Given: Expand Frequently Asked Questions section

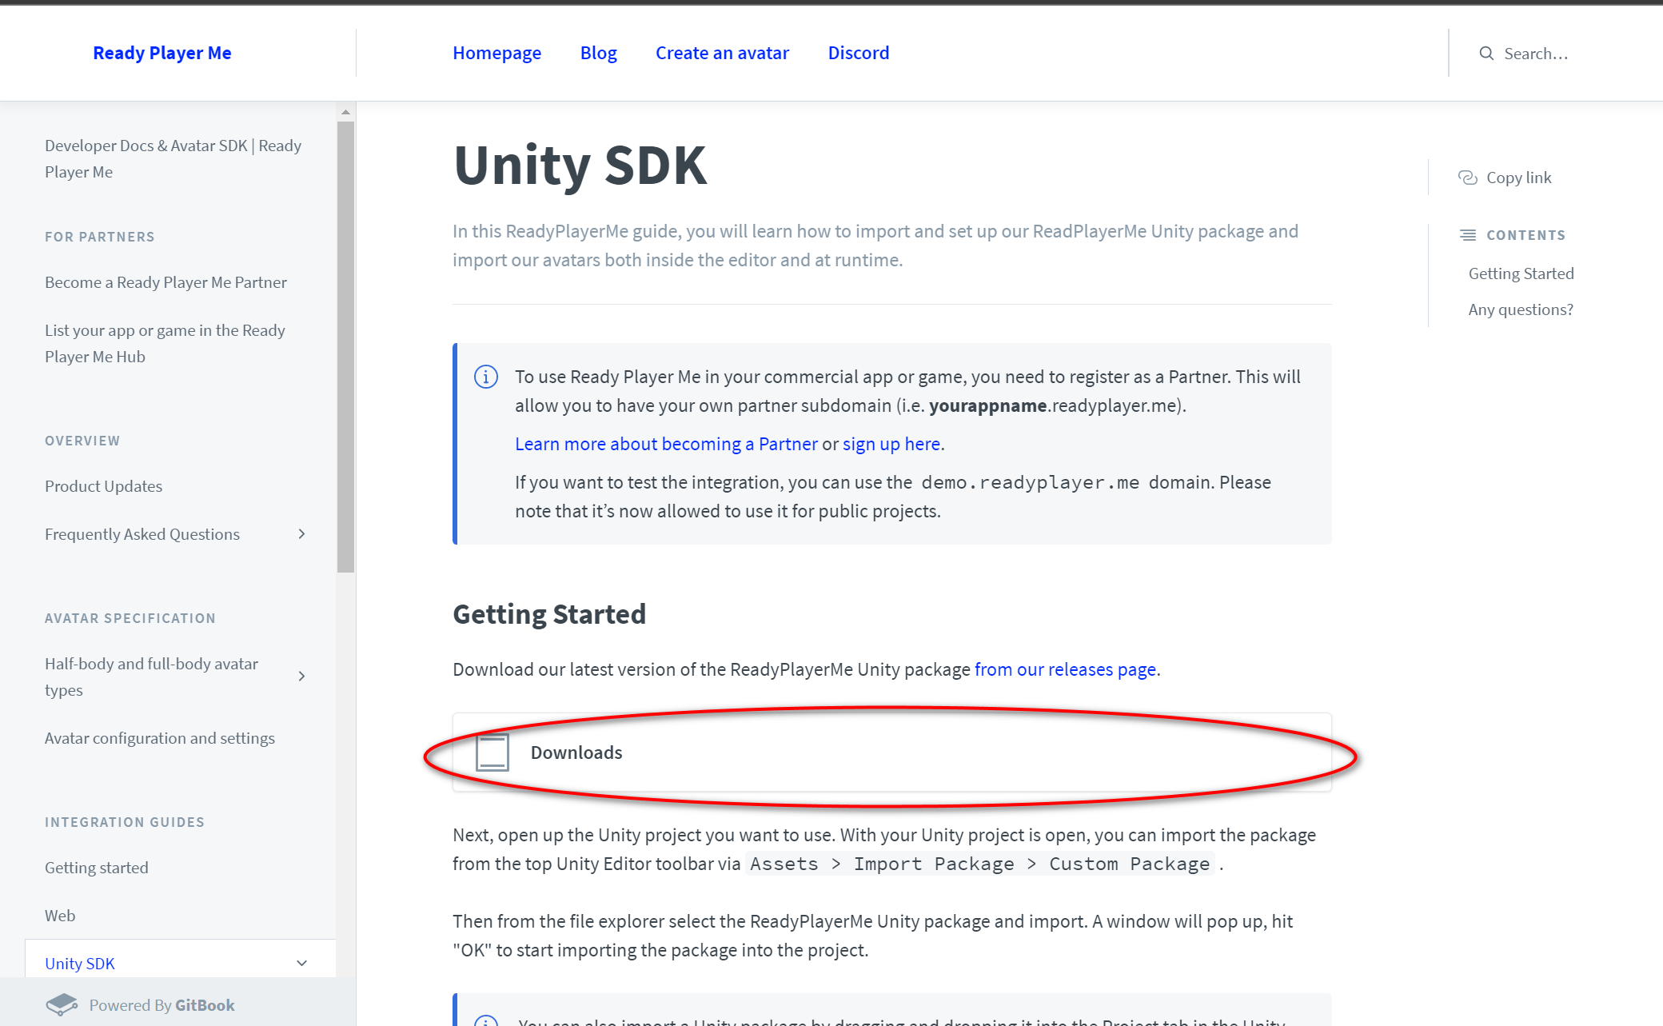Looking at the screenshot, I should point(301,534).
